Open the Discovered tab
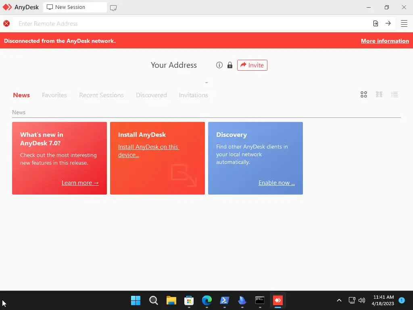413x310 pixels. tap(151, 95)
